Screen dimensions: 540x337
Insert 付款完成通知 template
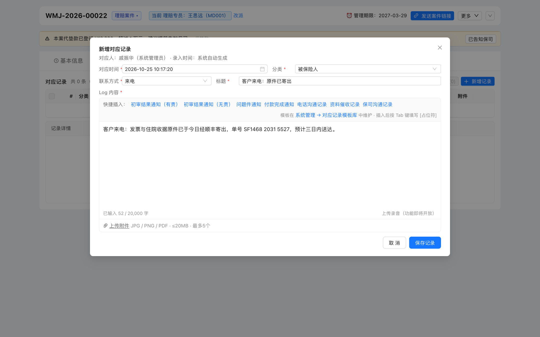279,104
